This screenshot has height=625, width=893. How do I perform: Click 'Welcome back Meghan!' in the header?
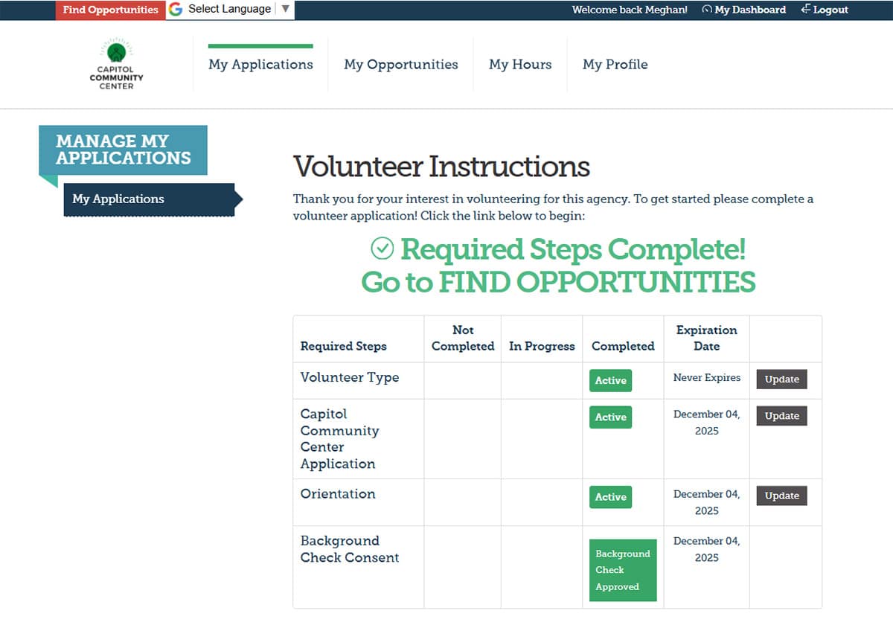pos(629,10)
